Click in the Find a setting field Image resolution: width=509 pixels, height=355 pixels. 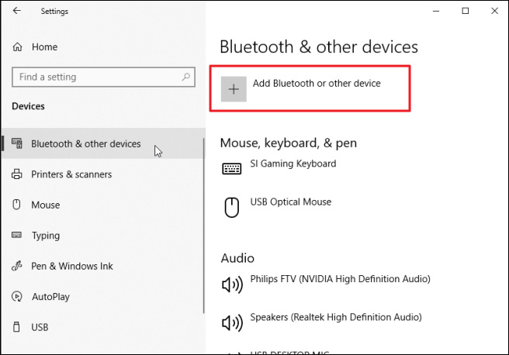(103, 77)
